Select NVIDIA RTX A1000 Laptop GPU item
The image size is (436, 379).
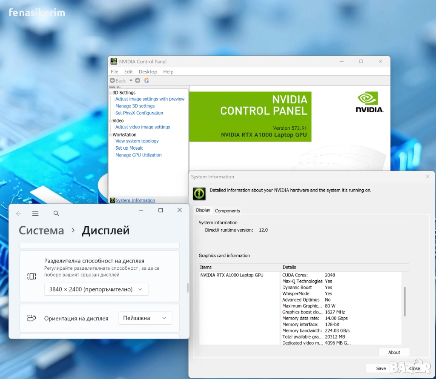click(232, 275)
